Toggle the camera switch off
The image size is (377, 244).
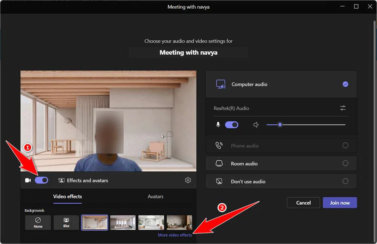[41, 180]
